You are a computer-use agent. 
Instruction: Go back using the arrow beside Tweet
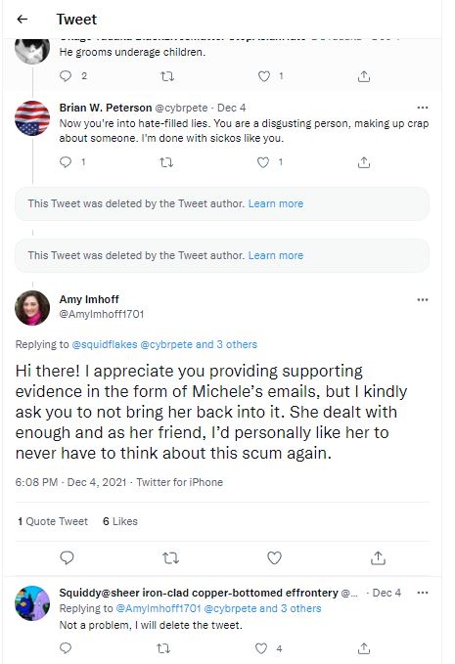(x=23, y=19)
